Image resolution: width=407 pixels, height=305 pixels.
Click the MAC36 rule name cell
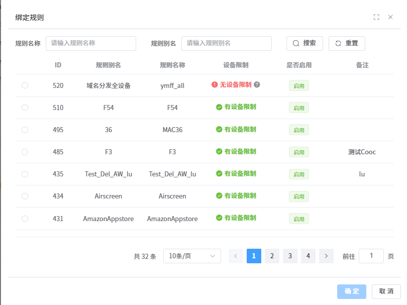coord(172,130)
